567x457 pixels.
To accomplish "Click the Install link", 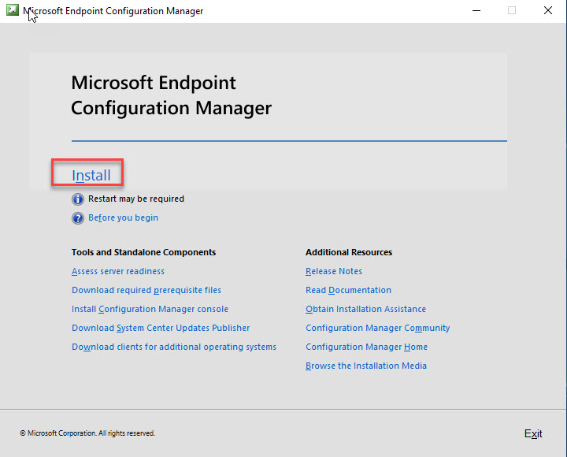I will tap(91, 175).
